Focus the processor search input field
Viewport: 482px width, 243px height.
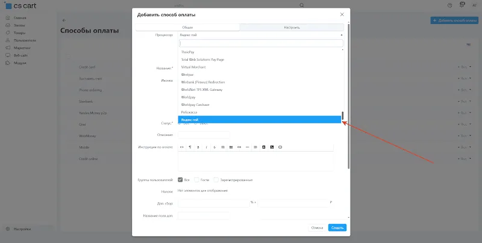(x=261, y=43)
